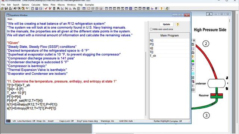
Task: Select variable T[] in Main Program list
Action: (170, 52)
